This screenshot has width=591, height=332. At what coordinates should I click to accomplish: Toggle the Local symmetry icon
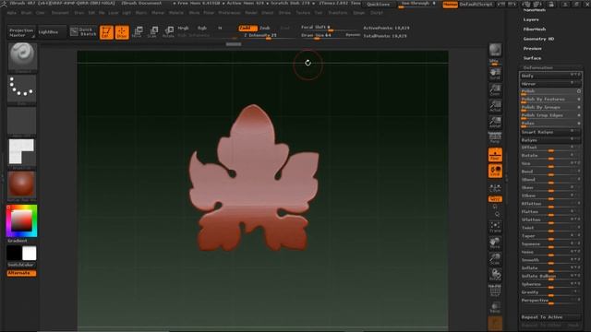click(x=495, y=171)
